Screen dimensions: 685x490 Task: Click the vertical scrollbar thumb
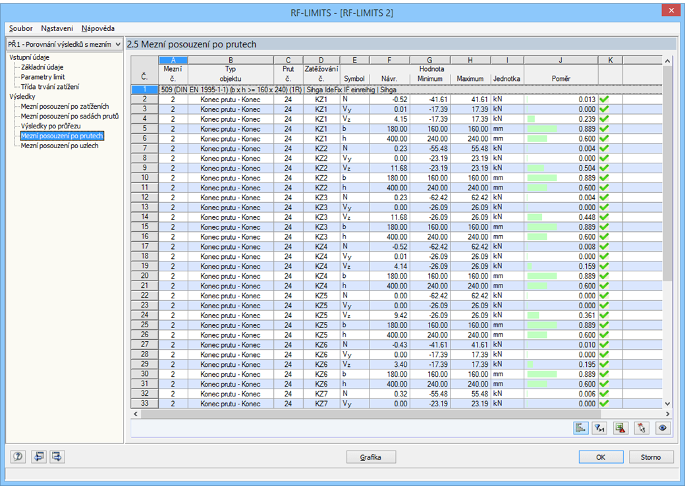[x=667, y=174]
